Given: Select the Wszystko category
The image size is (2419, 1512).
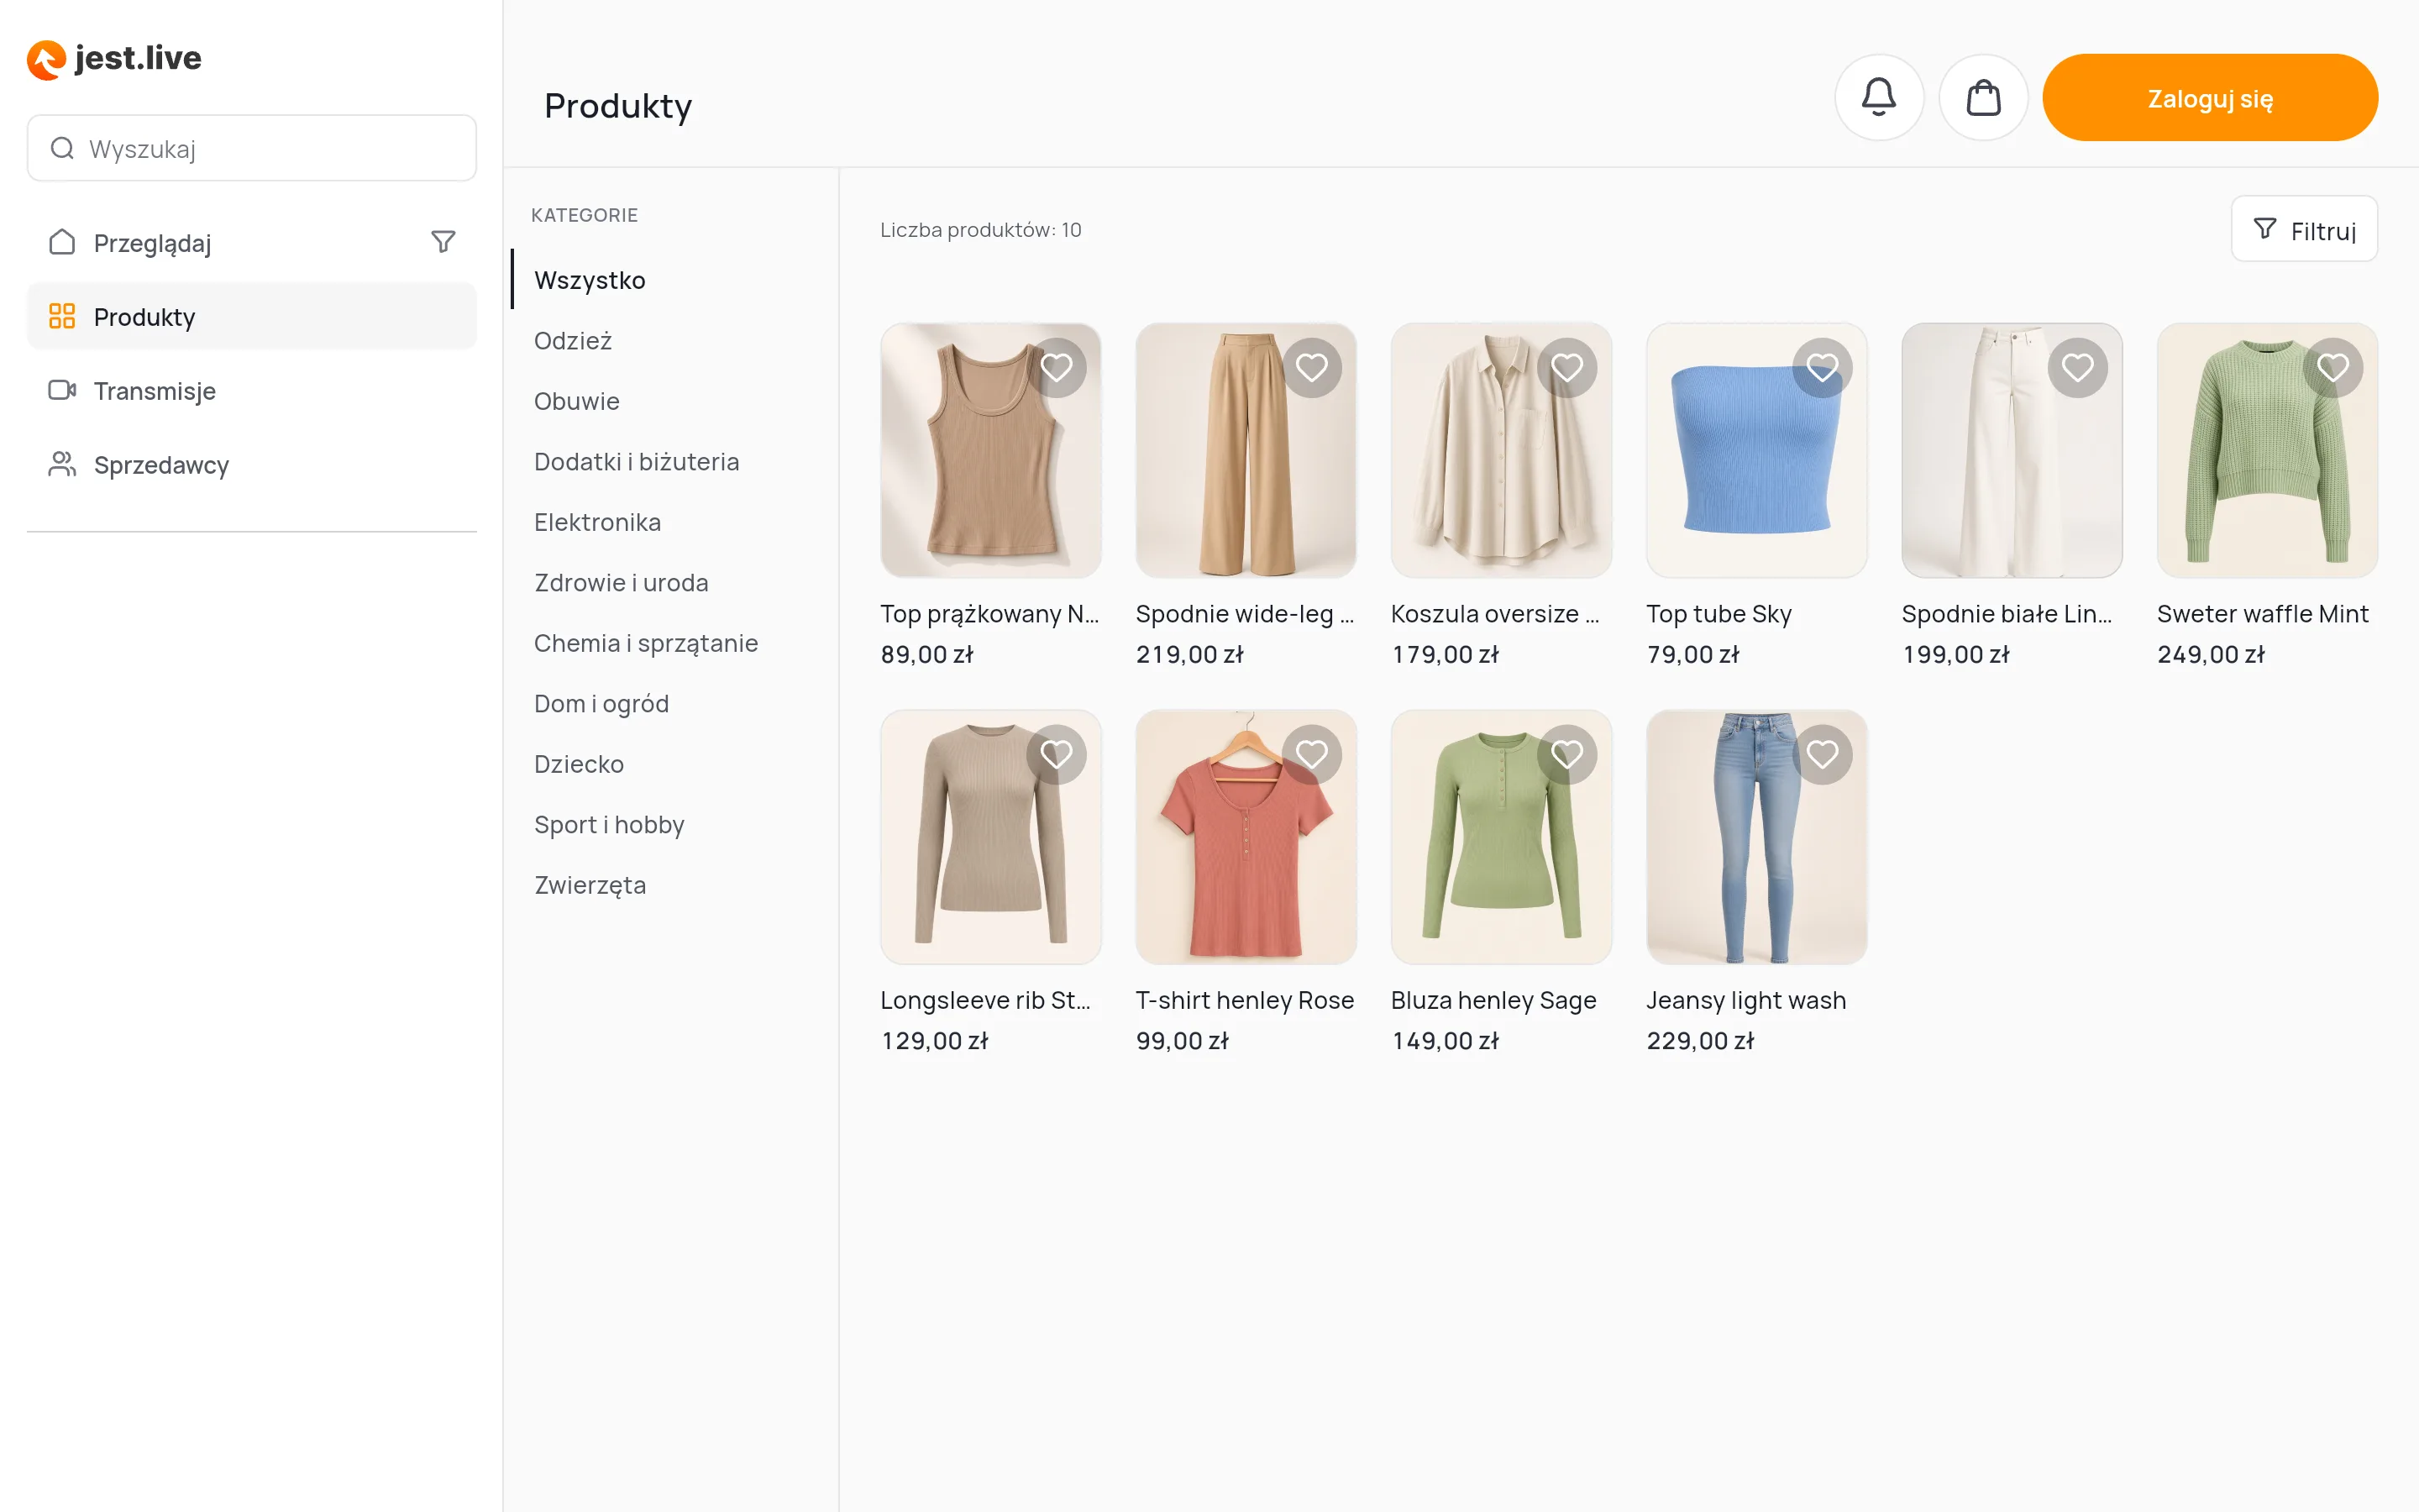Looking at the screenshot, I should click(x=590, y=280).
